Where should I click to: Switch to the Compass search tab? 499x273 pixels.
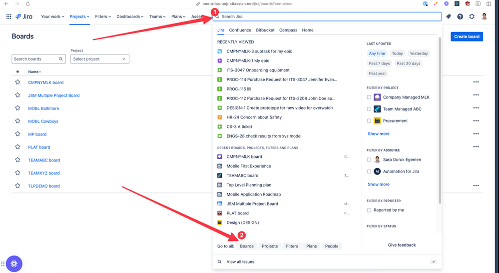(x=288, y=30)
